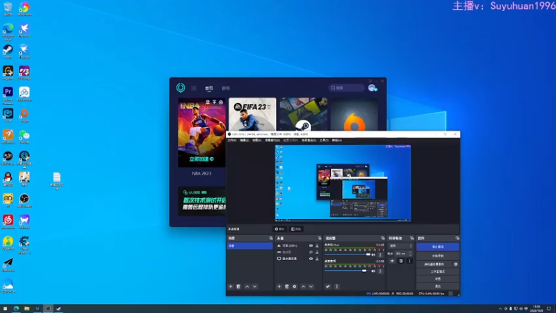Move the scene down in Scenes dock
Viewport: 556px width, 313px height.
(x=254, y=287)
